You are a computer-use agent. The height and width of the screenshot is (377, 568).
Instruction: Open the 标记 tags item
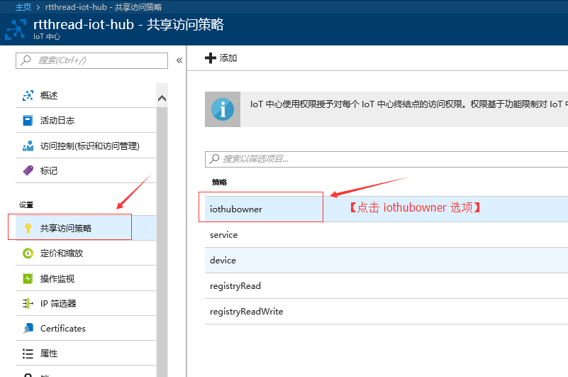coord(86,170)
